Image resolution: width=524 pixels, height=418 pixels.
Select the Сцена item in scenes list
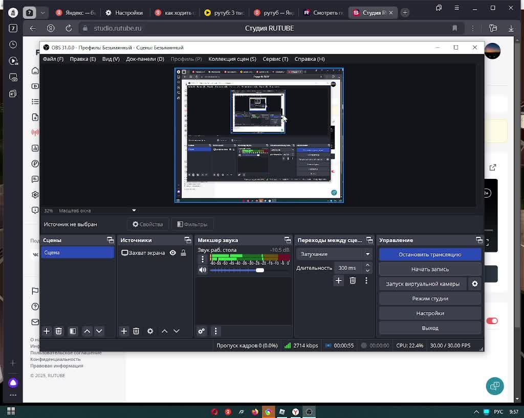(x=77, y=252)
